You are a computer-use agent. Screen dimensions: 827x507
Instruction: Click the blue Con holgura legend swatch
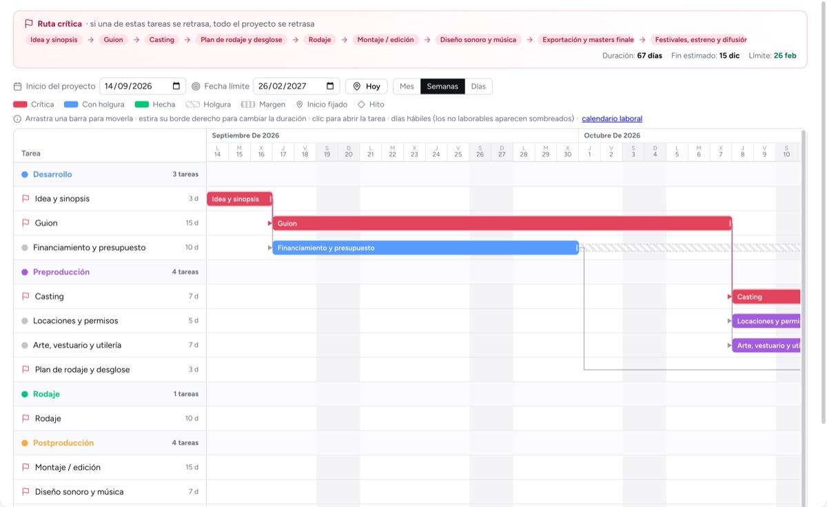pos(71,105)
